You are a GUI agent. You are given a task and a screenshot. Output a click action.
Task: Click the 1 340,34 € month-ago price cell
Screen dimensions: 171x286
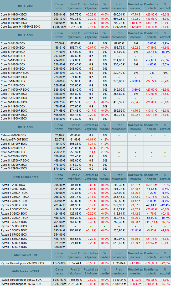coord(119,280)
